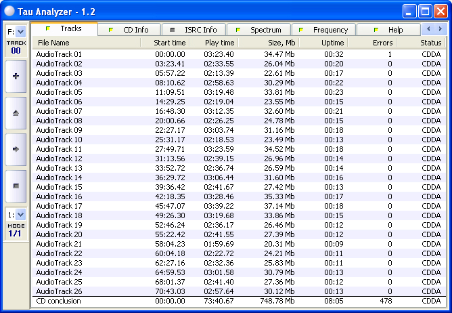Viewport: 452px width, 313px height.
Task: Click the Tau Analyzer title bar icon
Action: pos(9,11)
